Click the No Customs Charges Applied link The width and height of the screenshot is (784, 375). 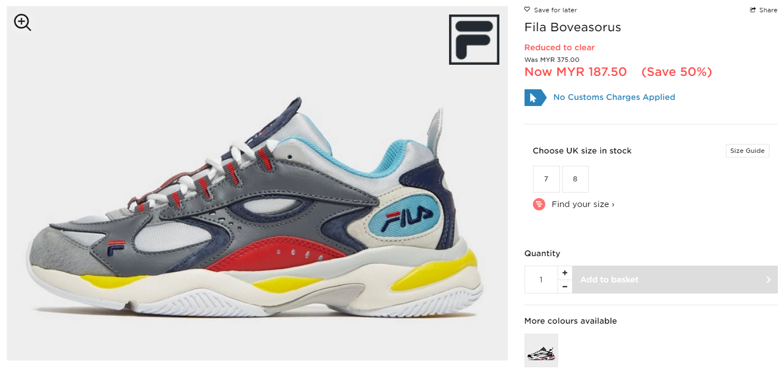614,97
